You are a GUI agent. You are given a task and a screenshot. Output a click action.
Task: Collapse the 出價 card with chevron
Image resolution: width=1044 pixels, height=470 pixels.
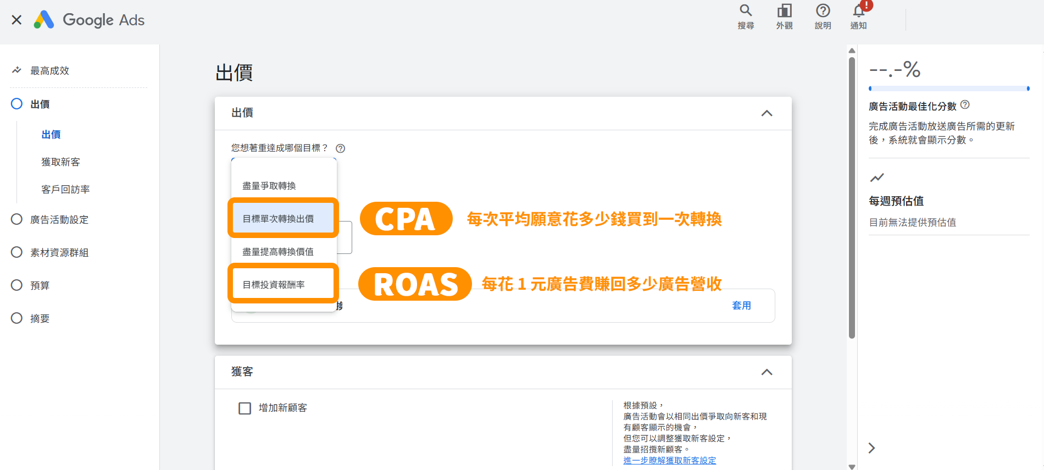[x=767, y=113]
